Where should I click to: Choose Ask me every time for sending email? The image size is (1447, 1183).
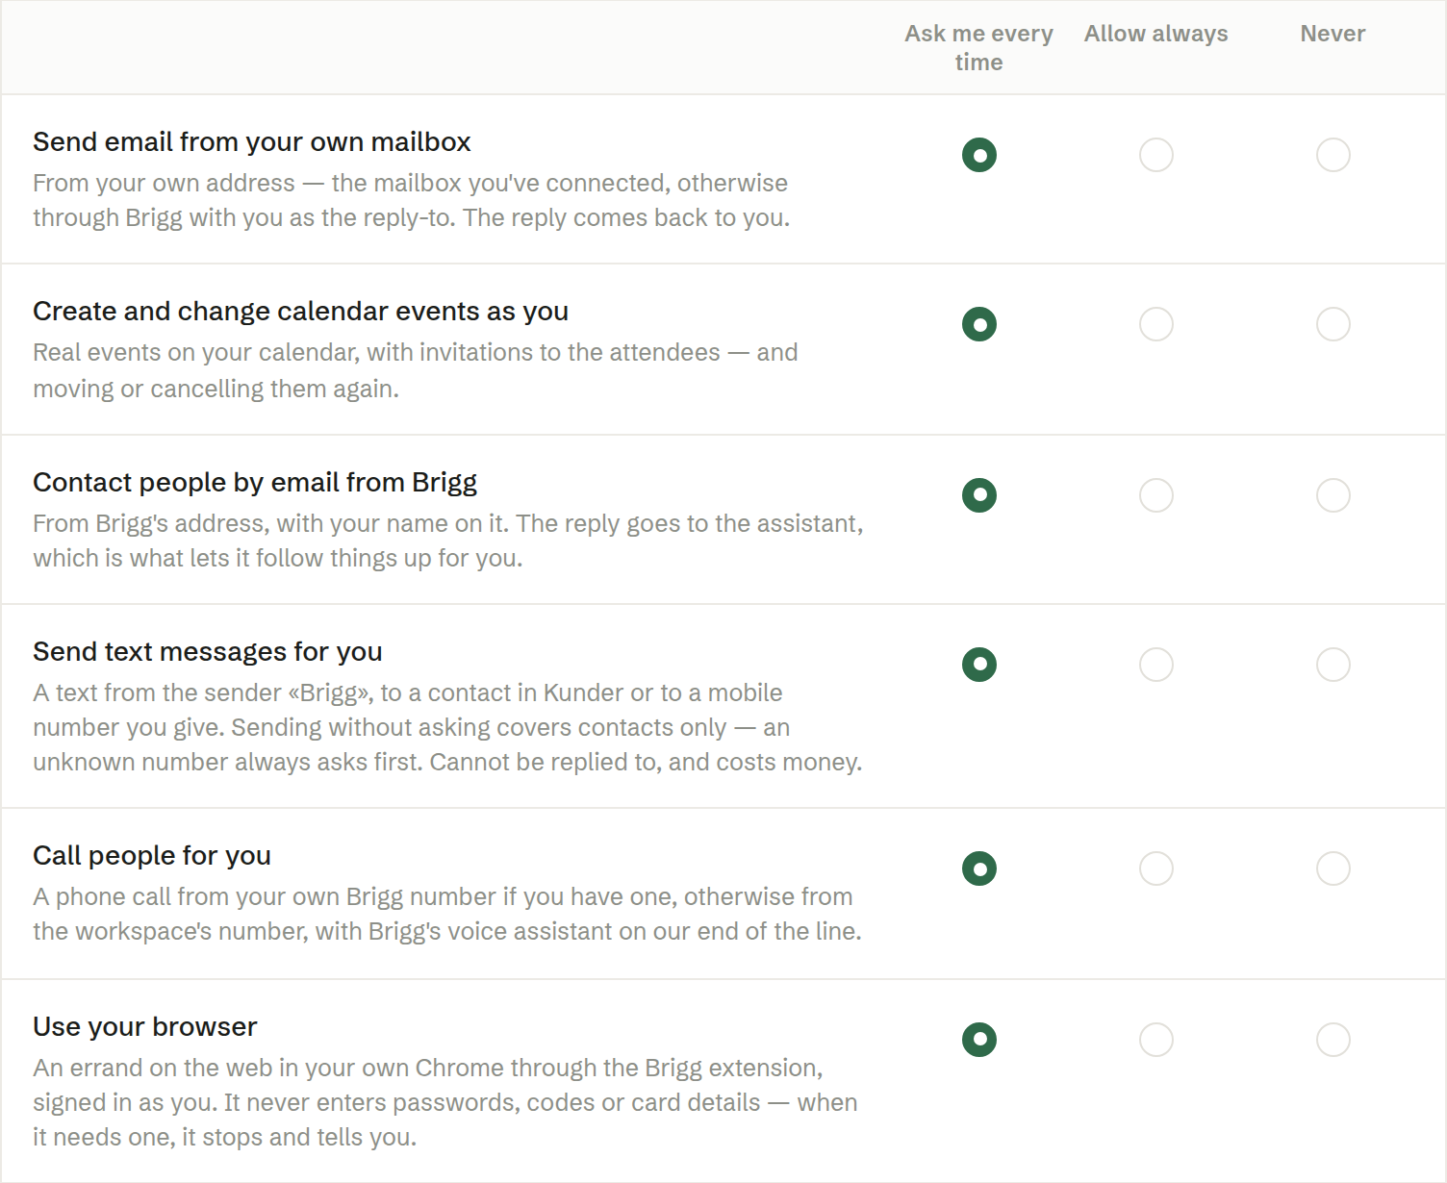point(978,155)
